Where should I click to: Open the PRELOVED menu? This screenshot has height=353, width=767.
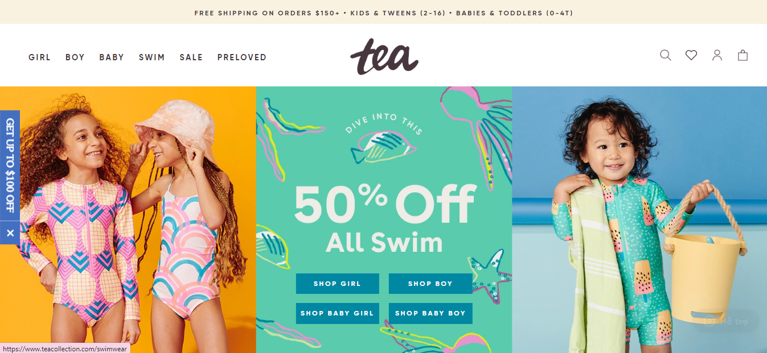[242, 57]
